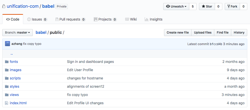Click Upload files button
The width and height of the screenshot is (250, 110).
click(203, 33)
